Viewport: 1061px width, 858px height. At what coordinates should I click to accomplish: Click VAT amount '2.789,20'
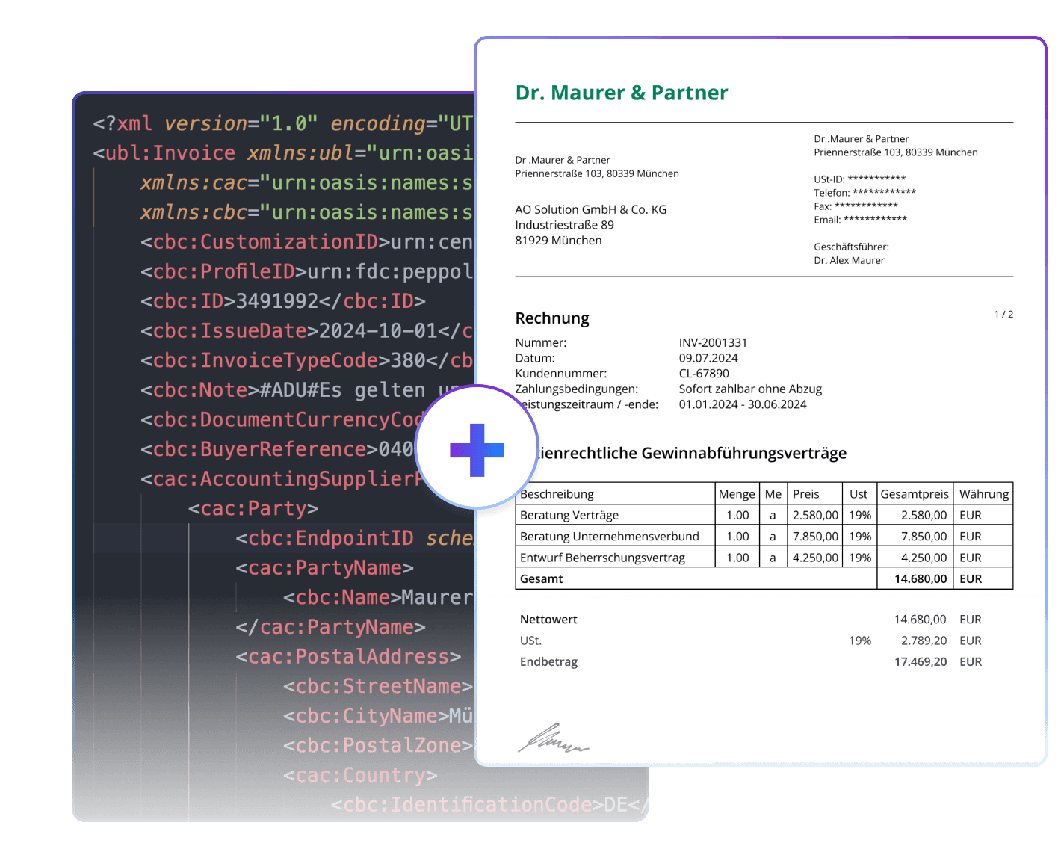click(924, 641)
